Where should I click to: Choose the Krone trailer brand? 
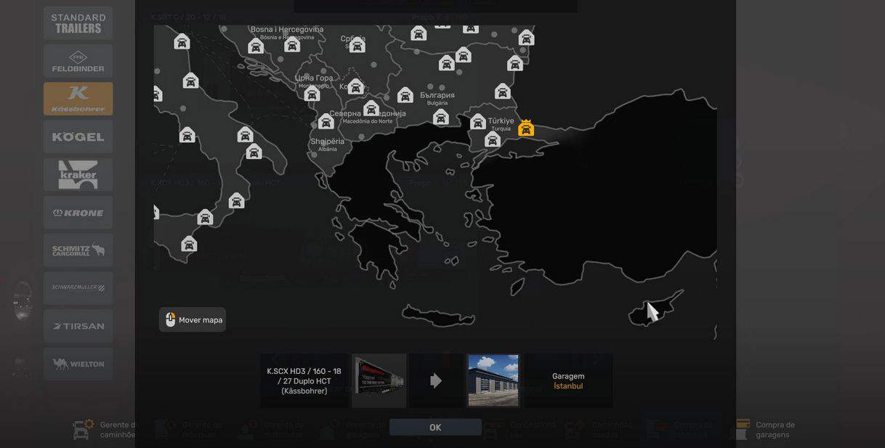point(78,213)
